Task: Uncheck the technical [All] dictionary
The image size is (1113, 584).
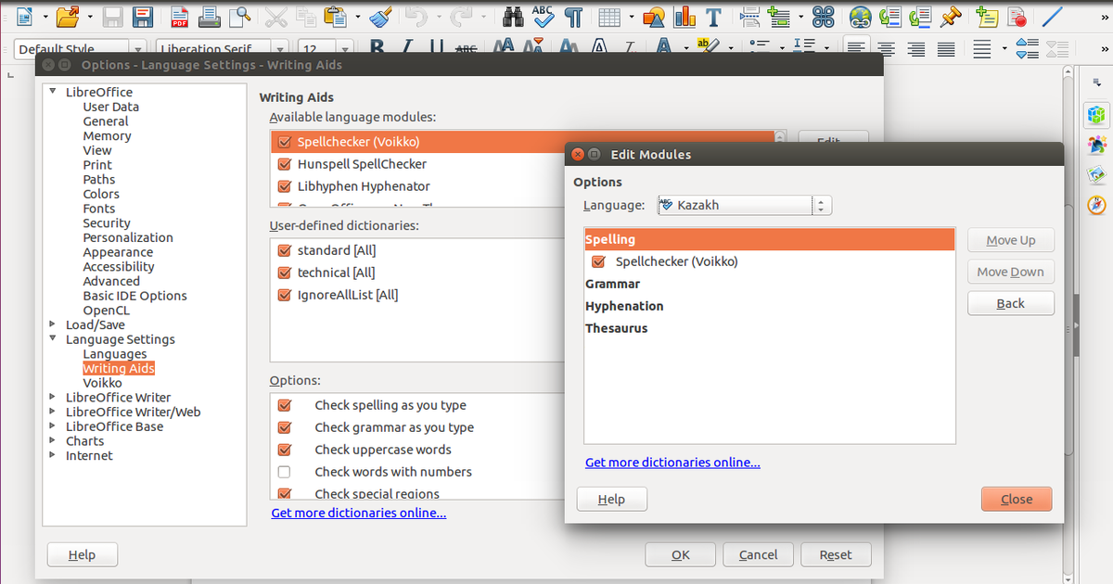Action: 285,273
